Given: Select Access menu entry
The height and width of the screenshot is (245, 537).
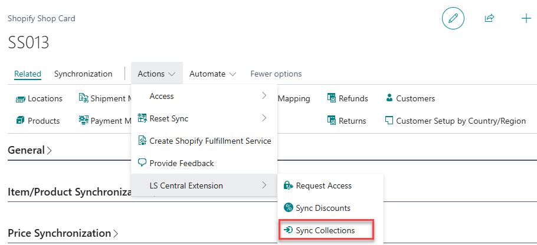Looking at the screenshot, I should tap(204, 96).
